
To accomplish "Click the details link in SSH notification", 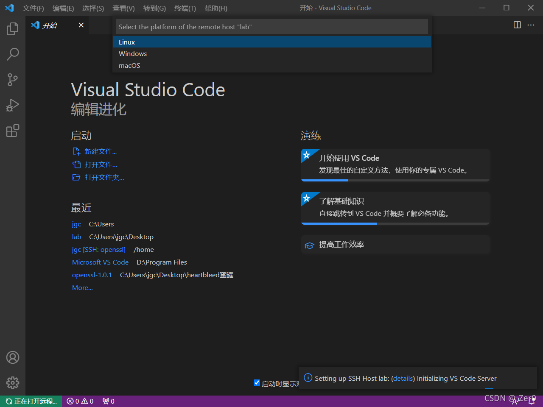I will coord(403,378).
